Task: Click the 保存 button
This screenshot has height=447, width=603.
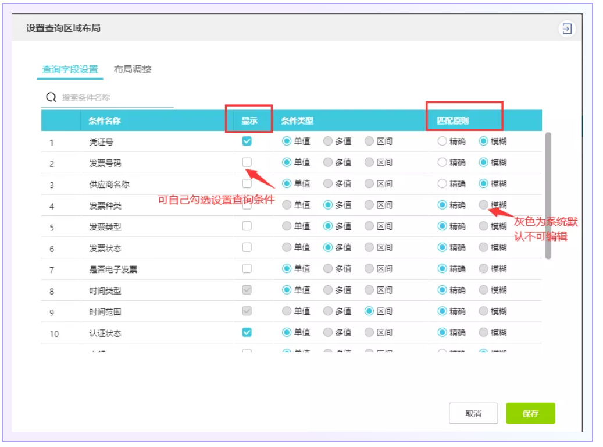Action: 530,413
